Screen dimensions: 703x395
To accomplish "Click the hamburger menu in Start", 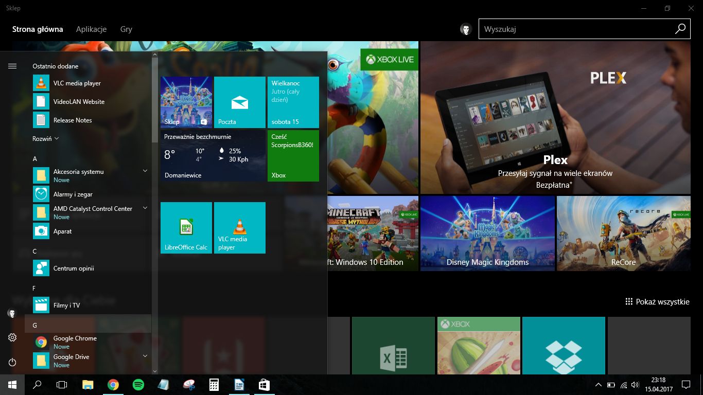I will pyautogui.click(x=12, y=66).
